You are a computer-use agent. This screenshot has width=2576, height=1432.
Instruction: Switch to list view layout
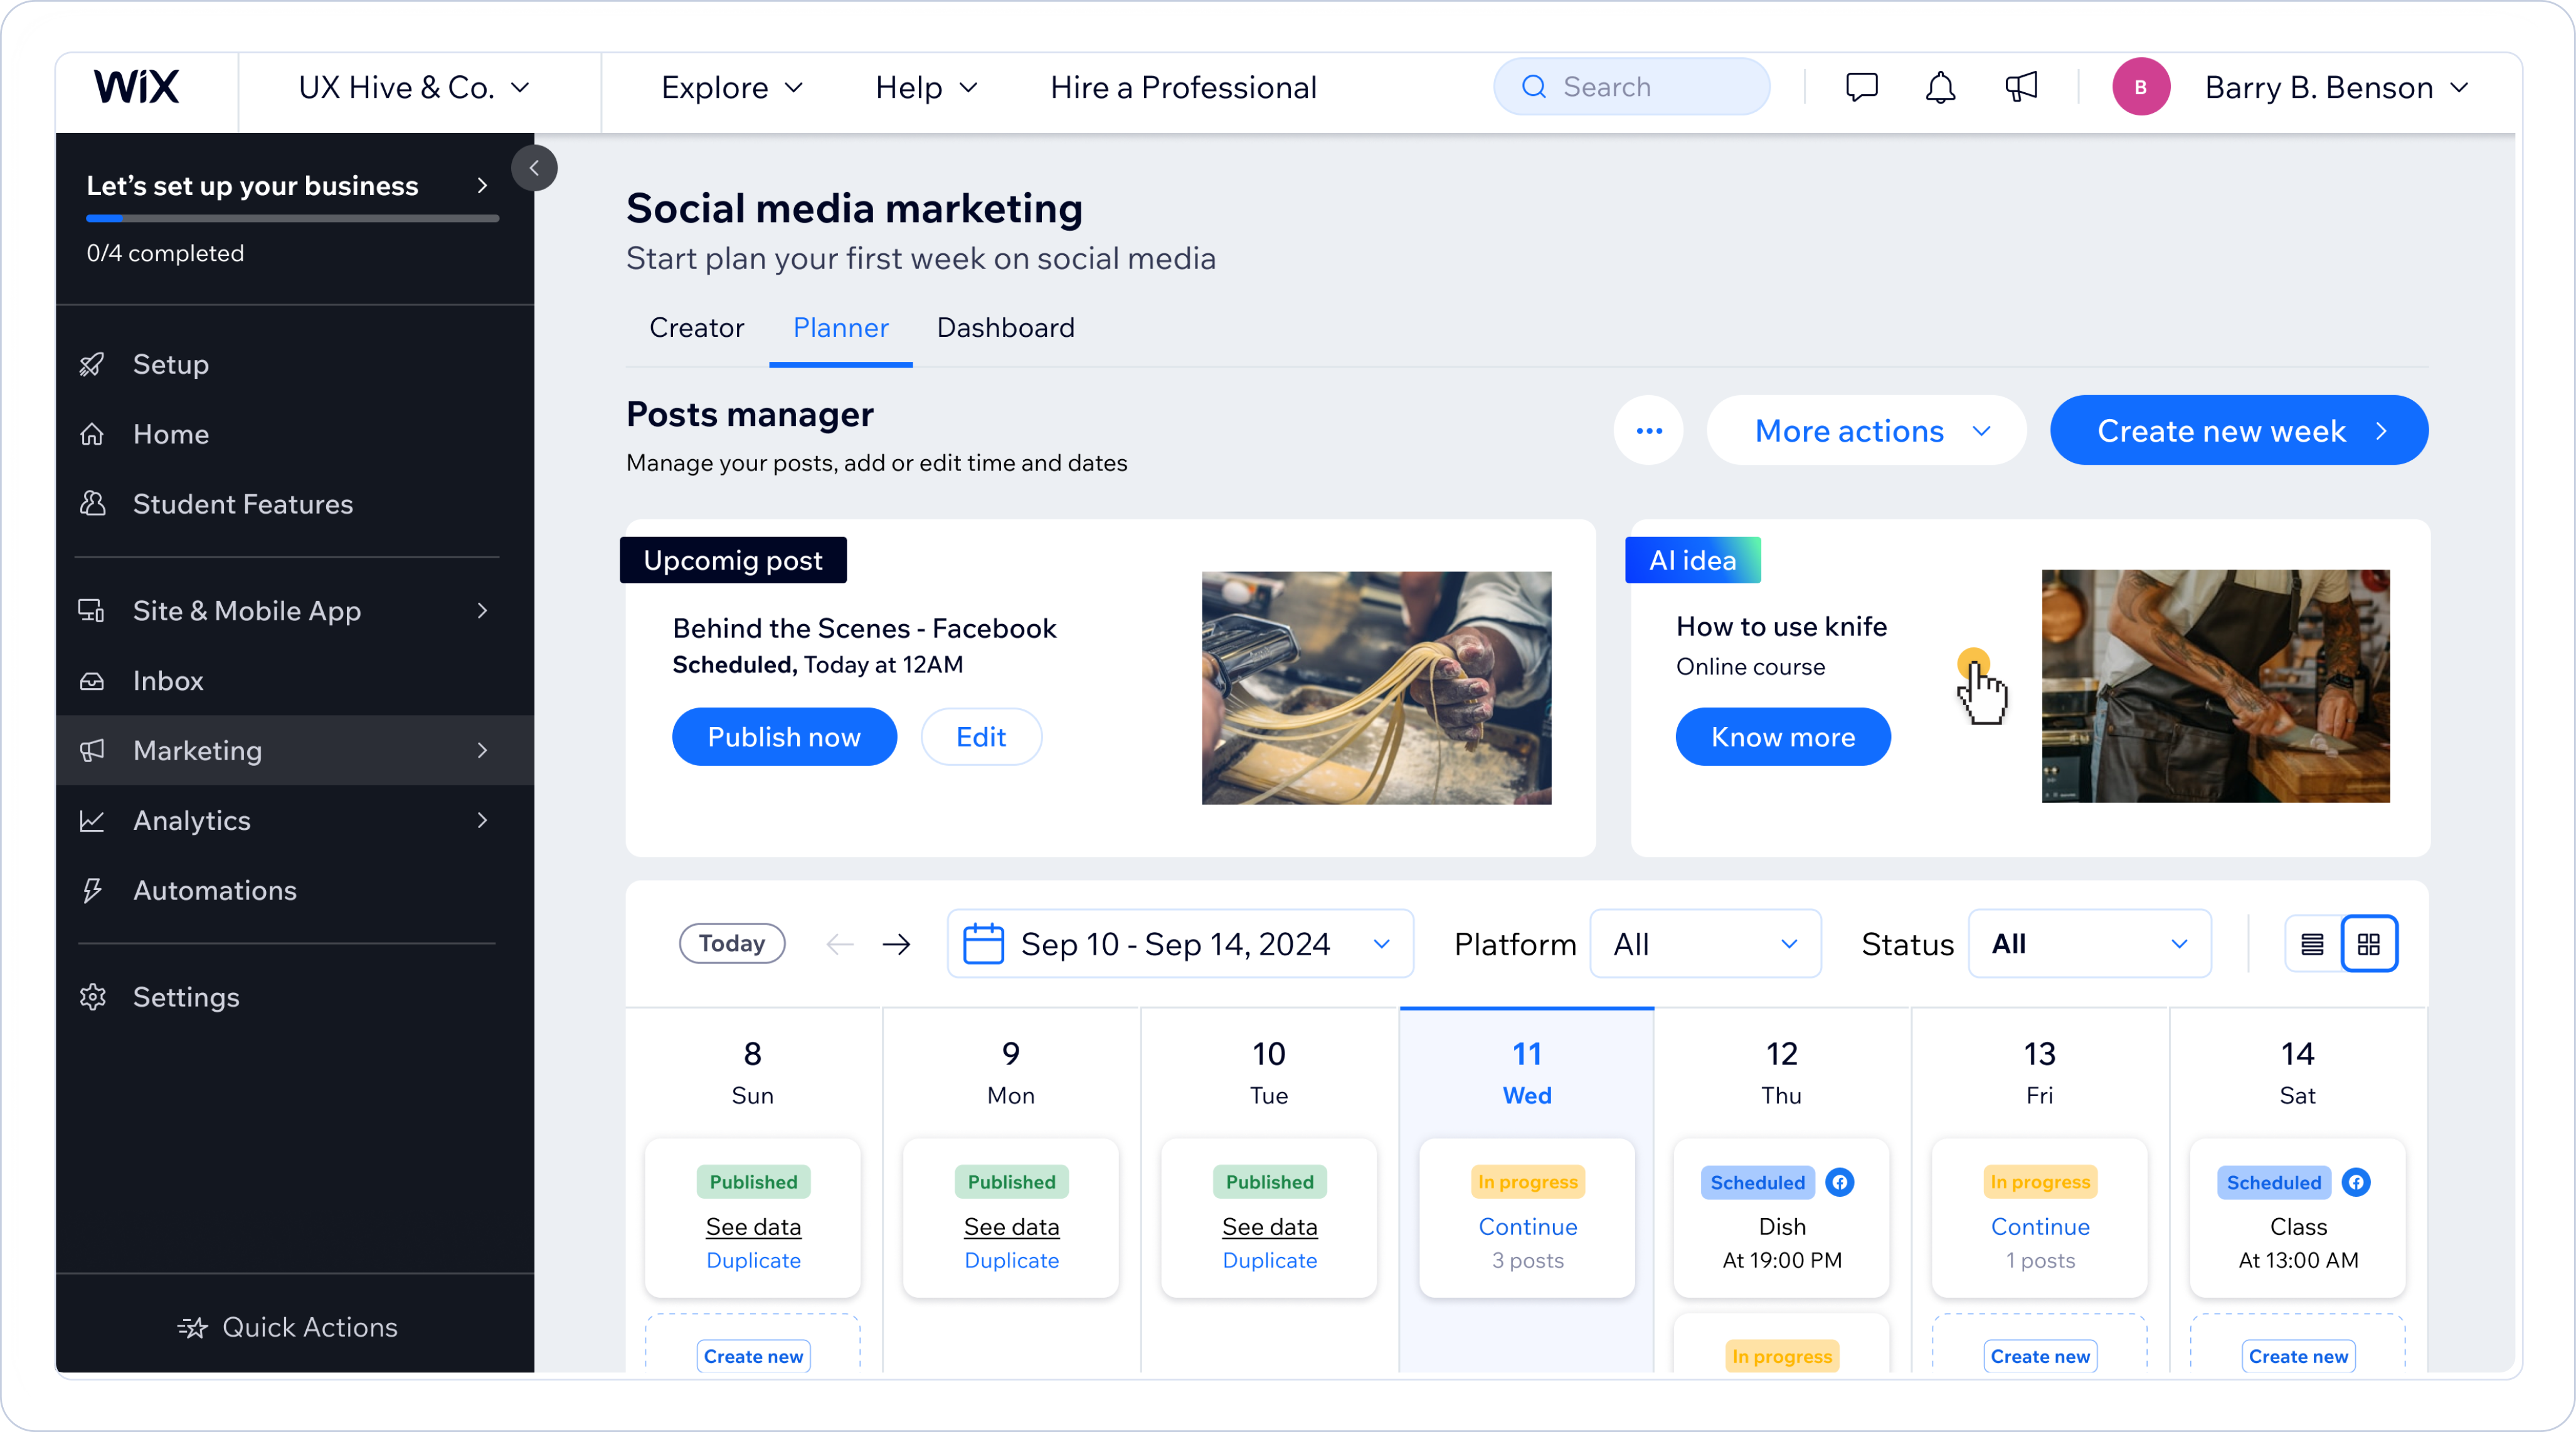[2312, 944]
